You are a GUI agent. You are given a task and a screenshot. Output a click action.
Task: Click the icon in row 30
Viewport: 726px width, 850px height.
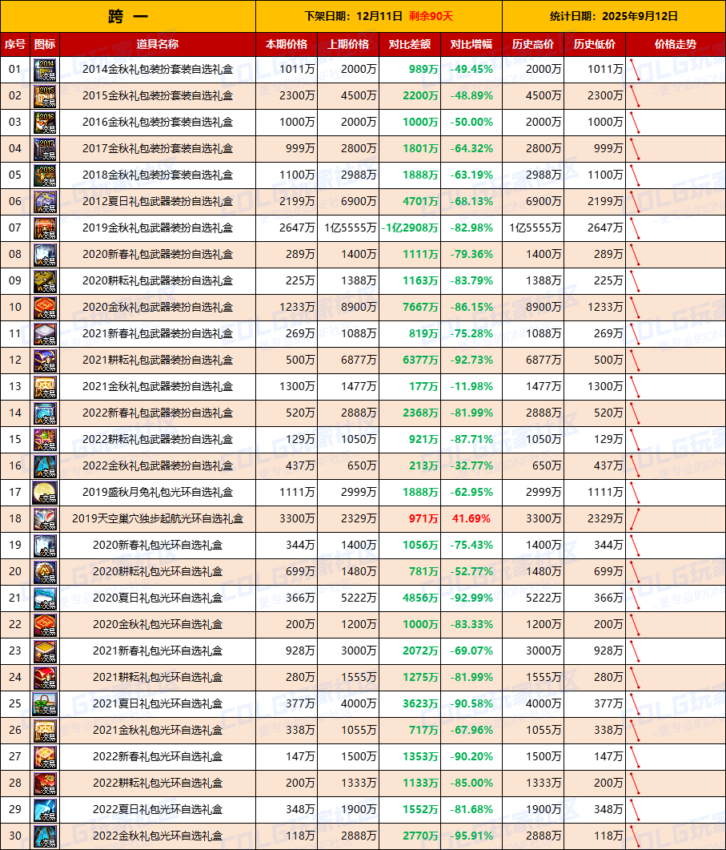pos(45,836)
